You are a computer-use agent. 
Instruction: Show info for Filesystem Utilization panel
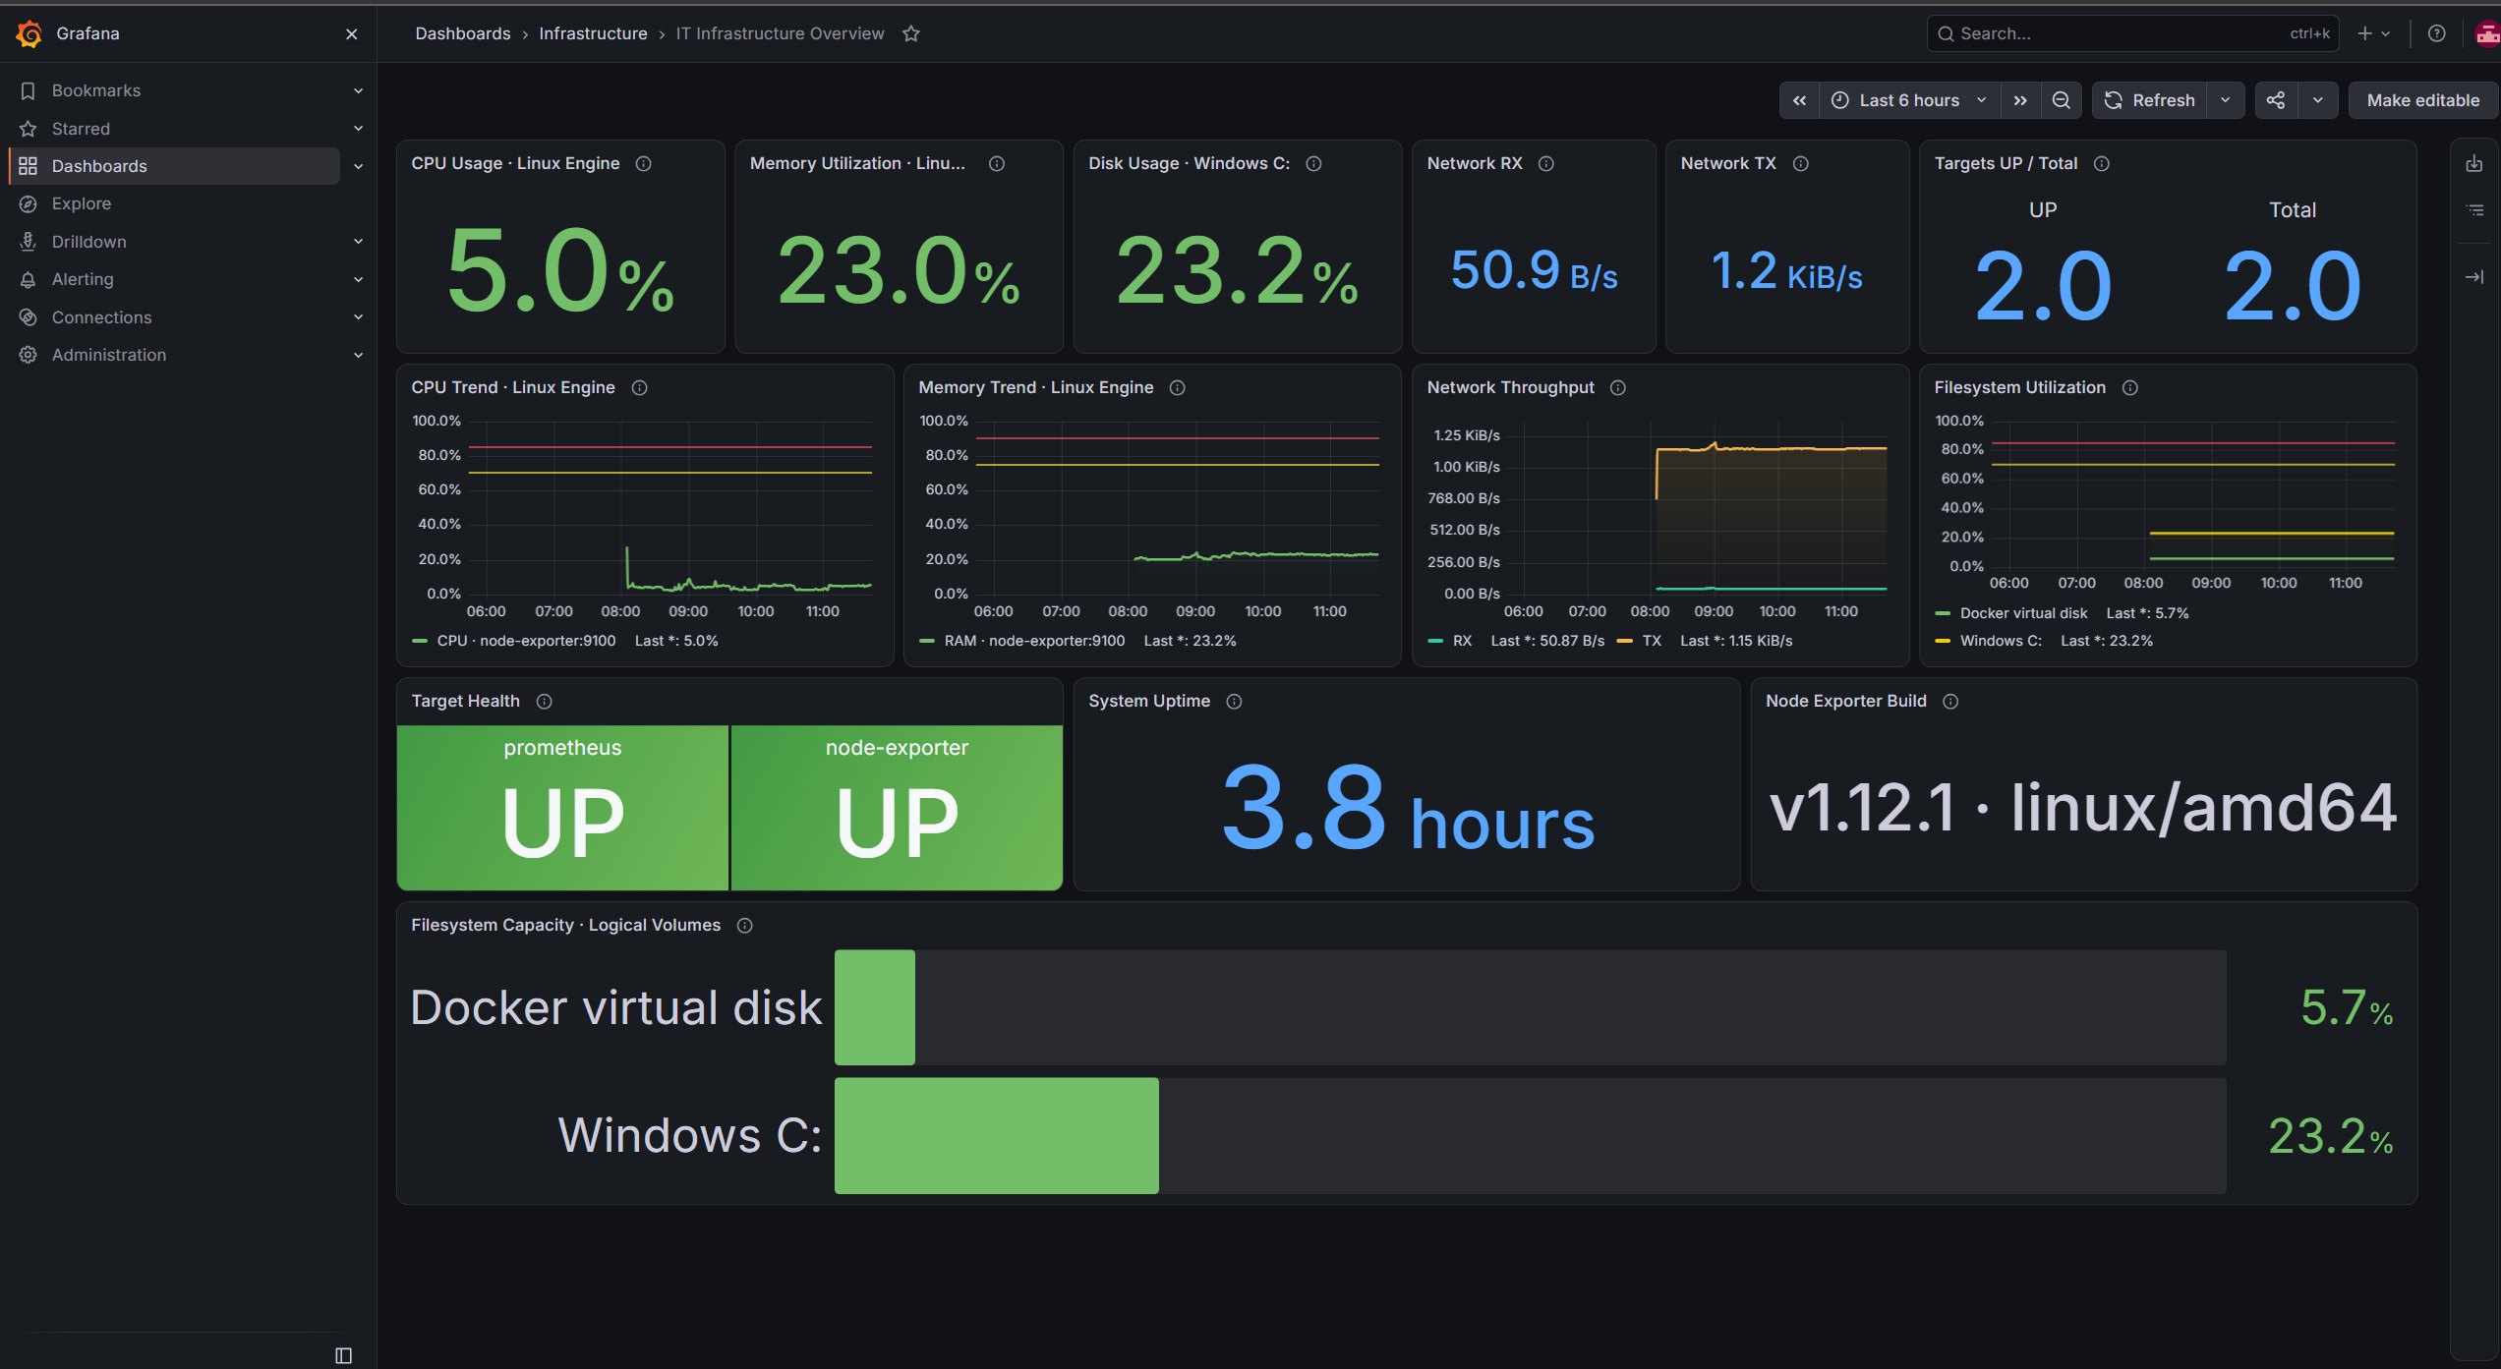coord(2130,388)
